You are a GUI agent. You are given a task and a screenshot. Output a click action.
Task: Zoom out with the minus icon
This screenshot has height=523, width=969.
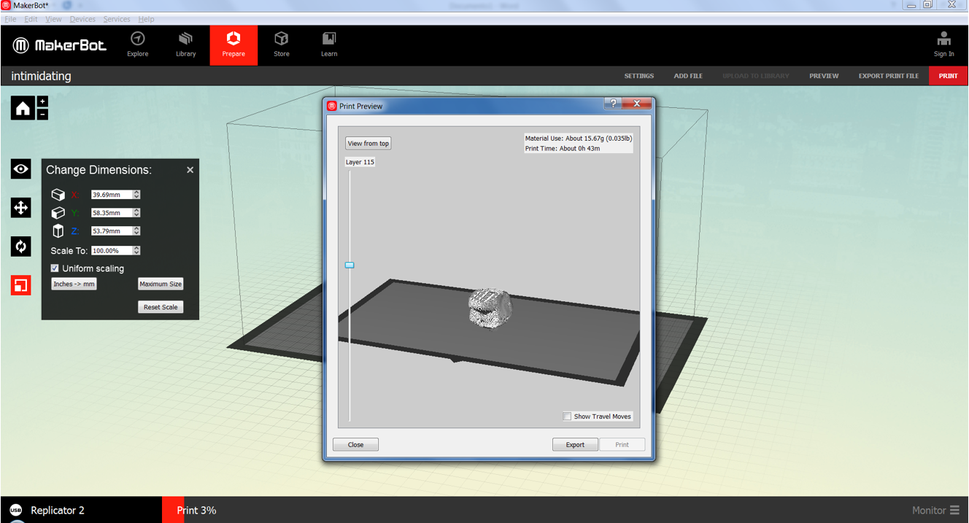coord(42,114)
